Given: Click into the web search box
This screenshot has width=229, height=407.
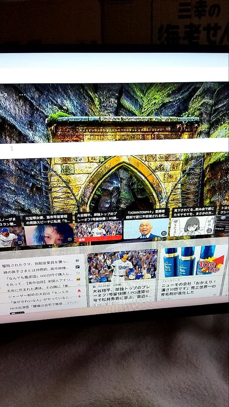Looking at the screenshot, I should point(113,148).
